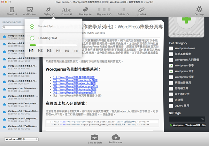
Task: Select left alignment icon
Action: pyautogui.click(x=99, y=10)
